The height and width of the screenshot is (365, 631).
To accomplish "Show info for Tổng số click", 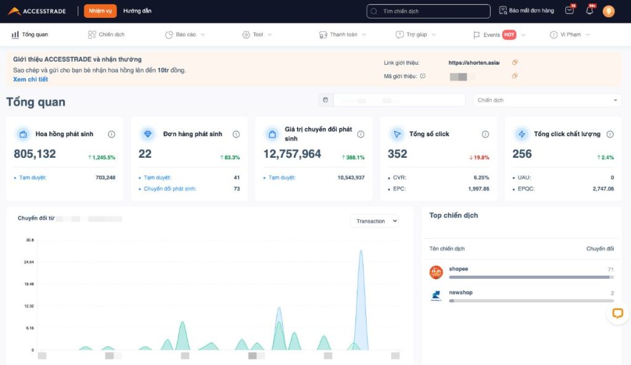I will coord(486,134).
